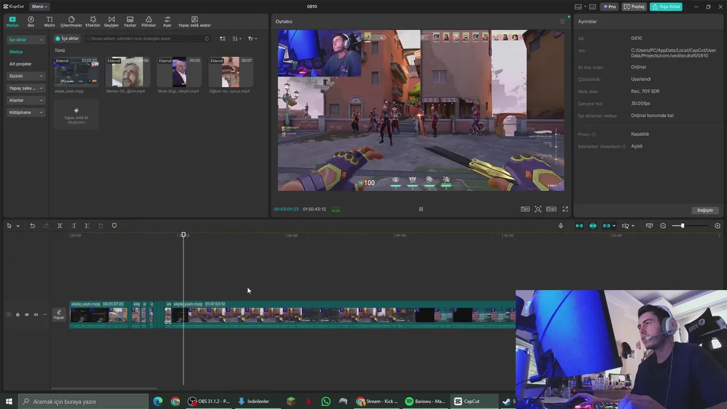The width and height of the screenshot is (727, 409).
Task: Start voiceover recording with microphone icon
Action: [561, 226]
